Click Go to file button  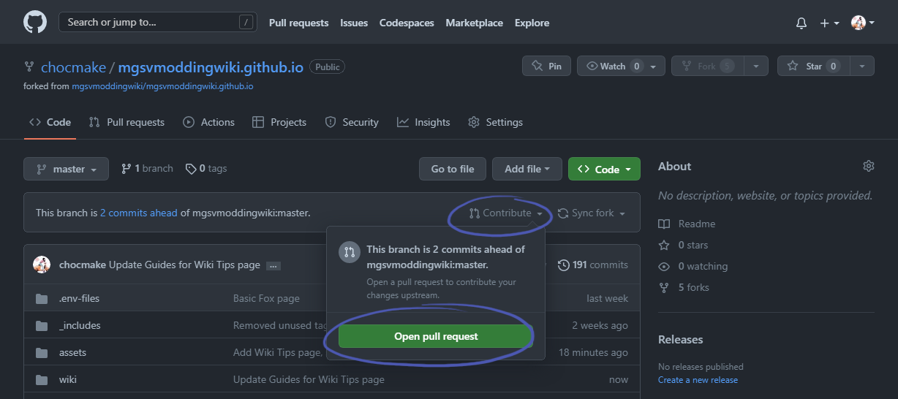click(453, 169)
